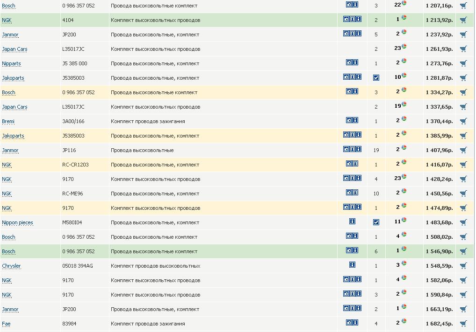
Task: Select article number J5 385 000
Action: pyautogui.click(x=75, y=63)
